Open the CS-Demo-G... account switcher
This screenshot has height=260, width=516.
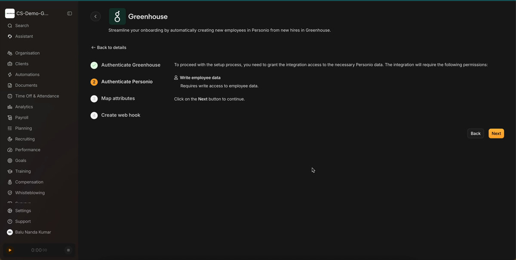[33, 14]
